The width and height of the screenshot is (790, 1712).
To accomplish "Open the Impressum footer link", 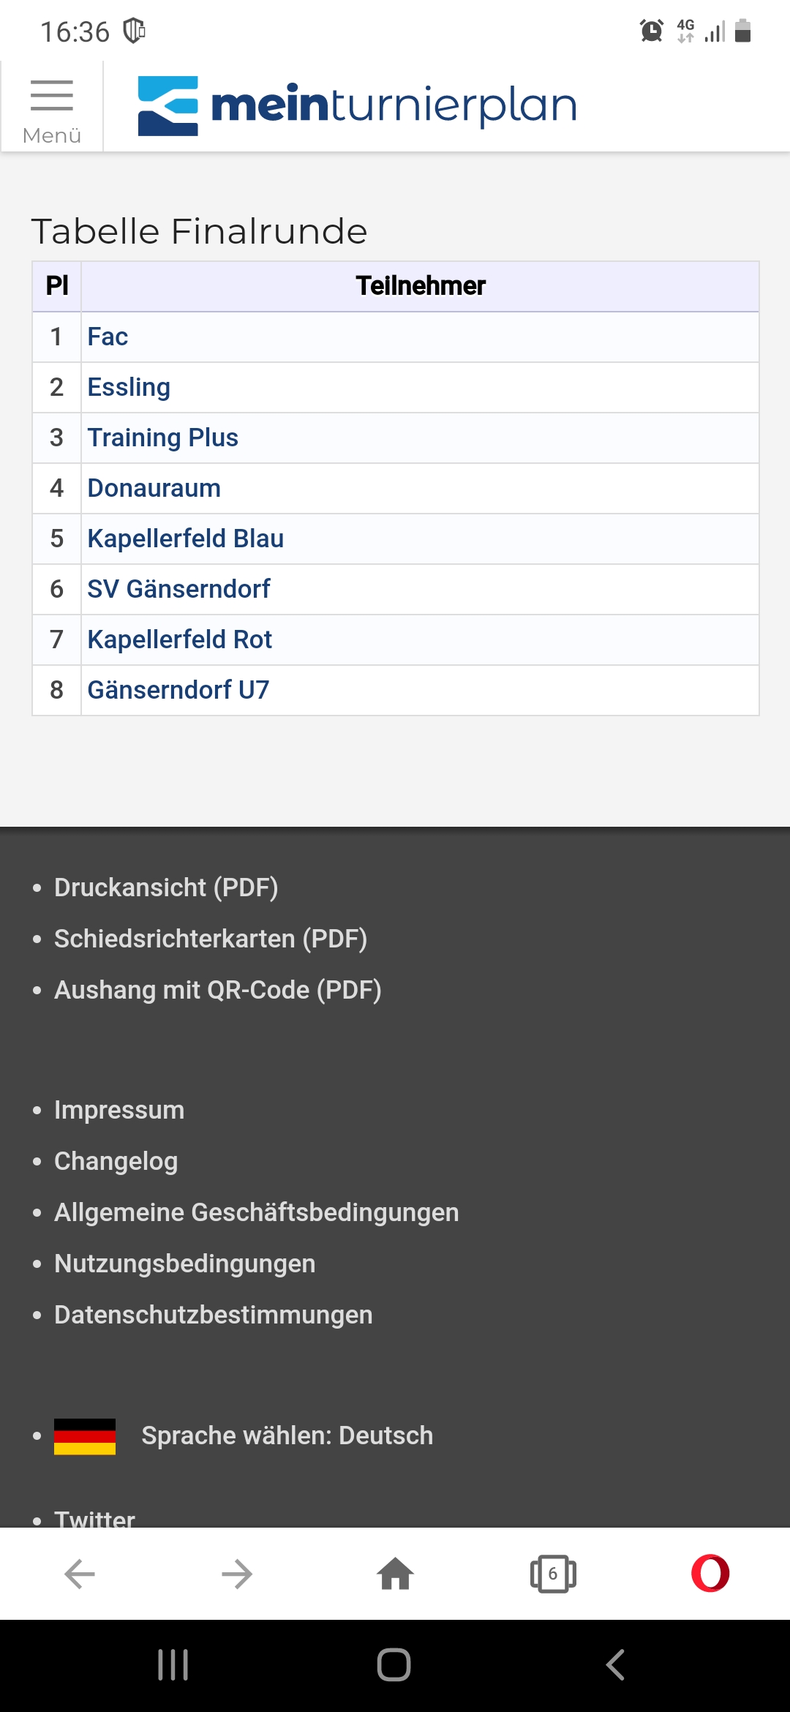I will coord(119,1110).
